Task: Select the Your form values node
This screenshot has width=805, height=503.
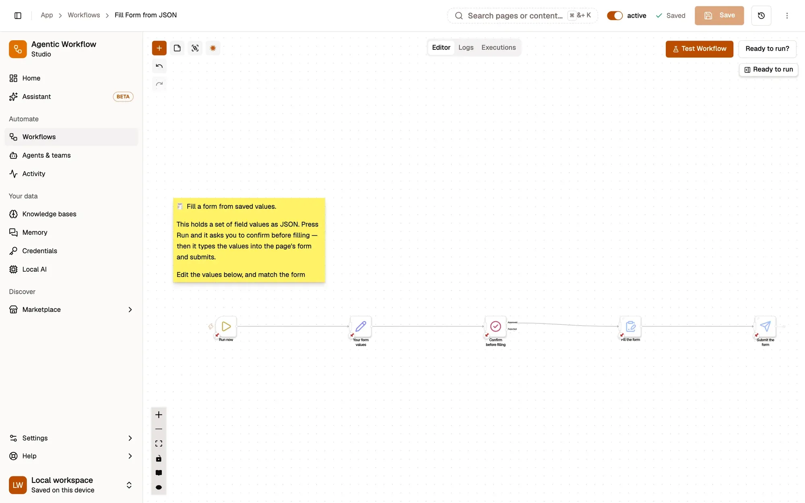Action: click(361, 326)
